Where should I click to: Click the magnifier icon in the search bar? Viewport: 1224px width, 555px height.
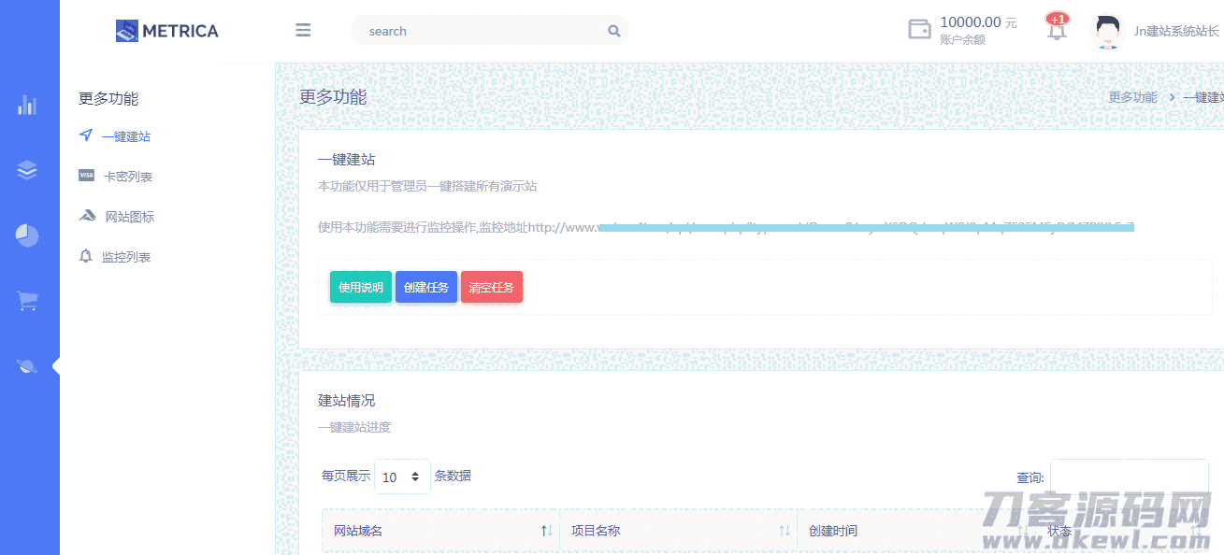[613, 30]
